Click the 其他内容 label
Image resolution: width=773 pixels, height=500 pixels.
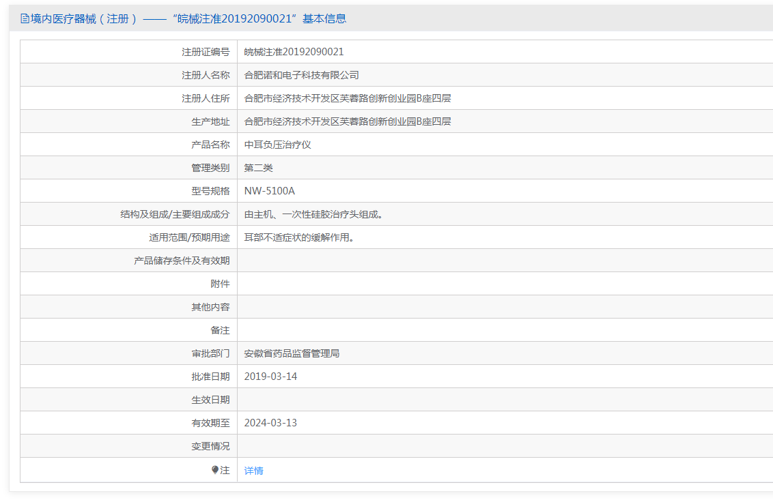[x=210, y=307]
